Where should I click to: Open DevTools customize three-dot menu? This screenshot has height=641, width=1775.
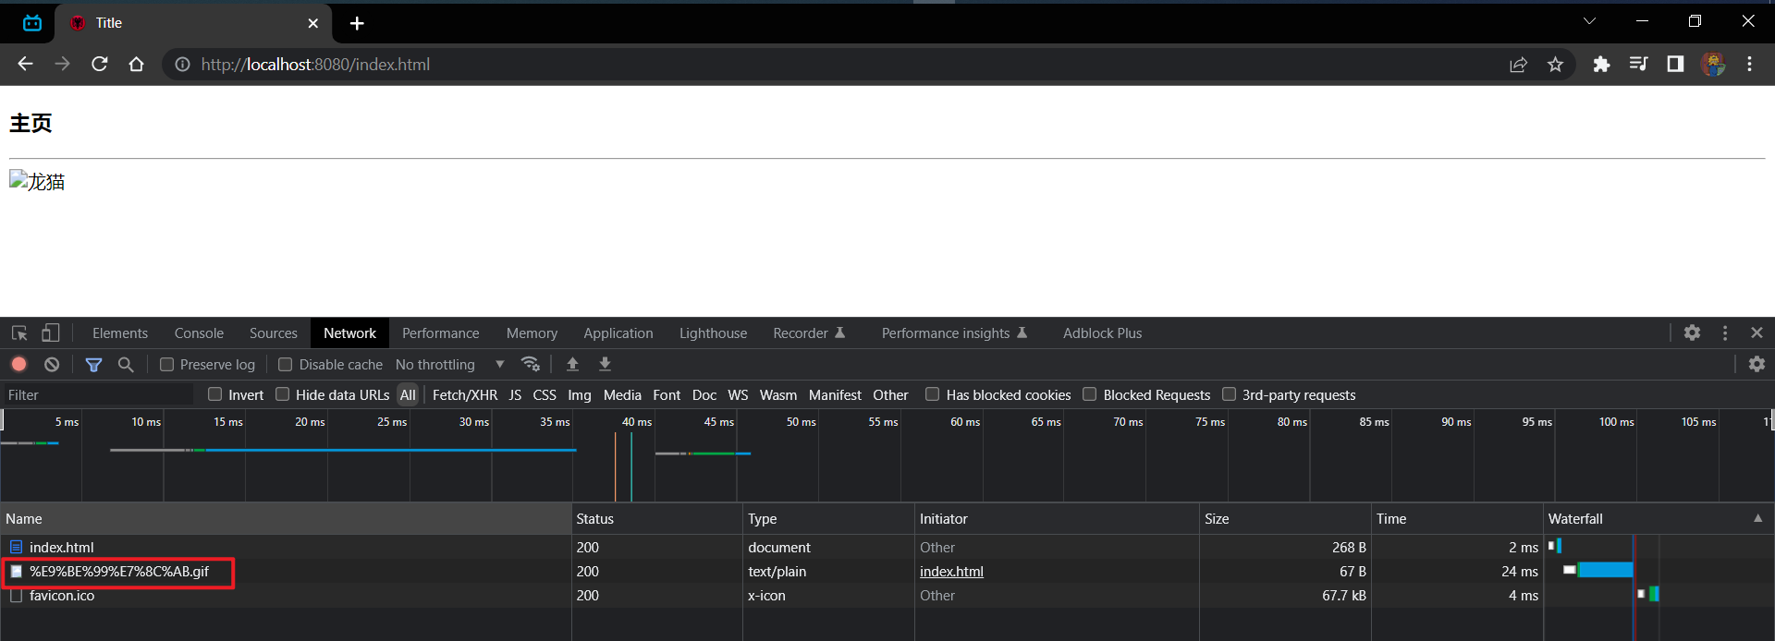[x=1725, y=333]
